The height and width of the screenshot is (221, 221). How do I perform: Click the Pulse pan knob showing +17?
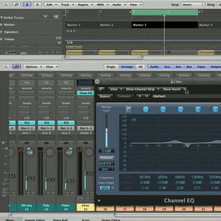click(69, 152)
